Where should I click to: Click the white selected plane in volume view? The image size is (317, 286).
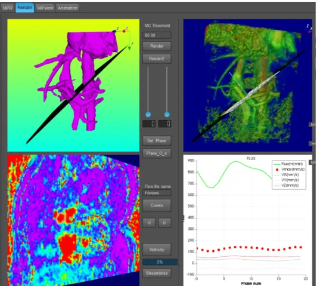pos(250,94)
